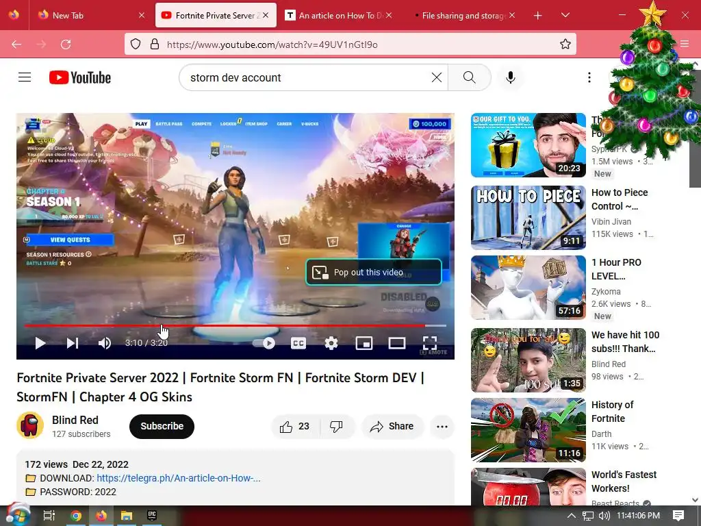Viewport: 701px width, 526px height.
Task: Expand list all tabs dropdown
Action: [565, 15]
